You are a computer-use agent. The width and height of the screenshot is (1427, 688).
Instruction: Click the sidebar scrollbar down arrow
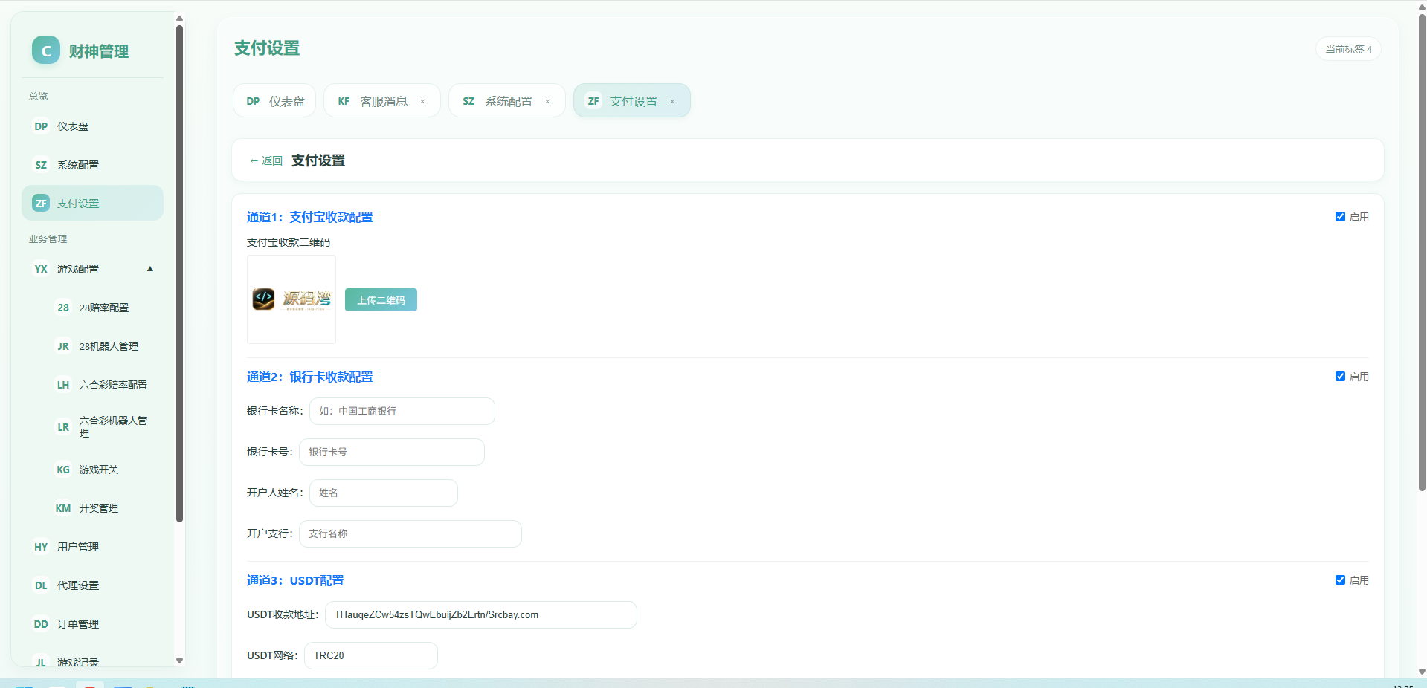pyautogui.click(x=179, y=661)
